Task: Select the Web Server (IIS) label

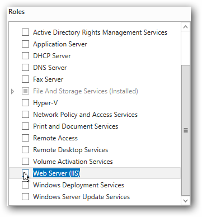Action: tap(57, 173)
